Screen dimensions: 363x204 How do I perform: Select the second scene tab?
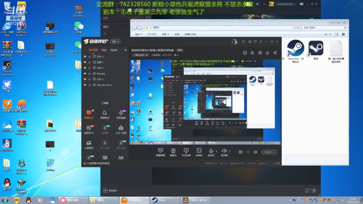104,50
